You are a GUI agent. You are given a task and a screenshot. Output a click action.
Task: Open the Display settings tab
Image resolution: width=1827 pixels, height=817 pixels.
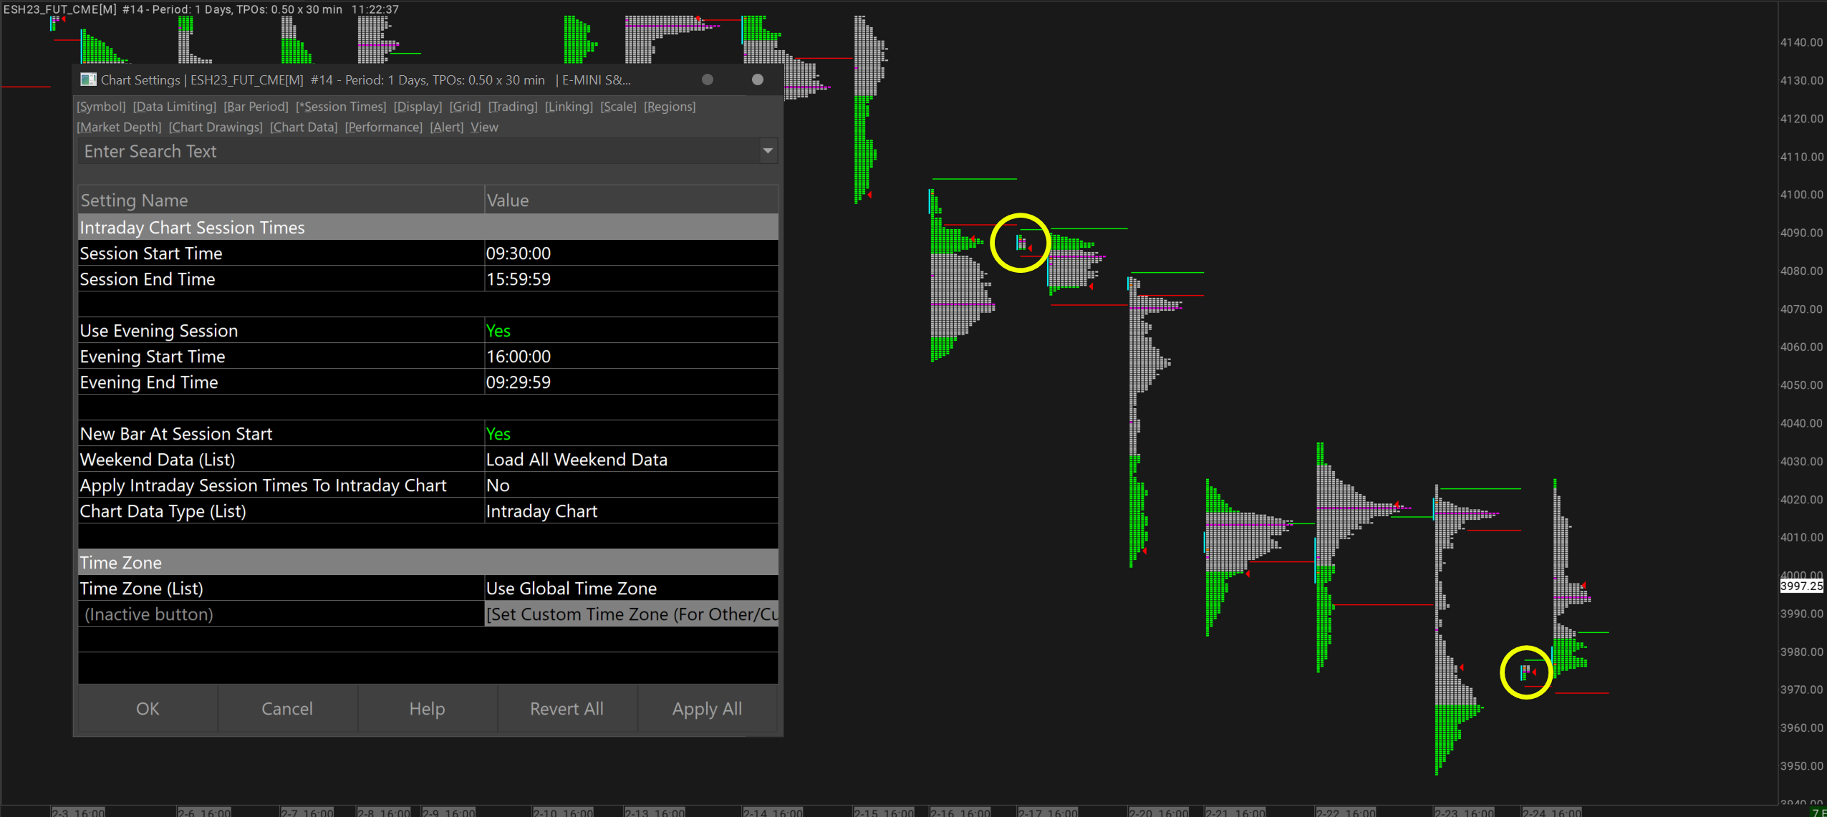coord(418,107)
